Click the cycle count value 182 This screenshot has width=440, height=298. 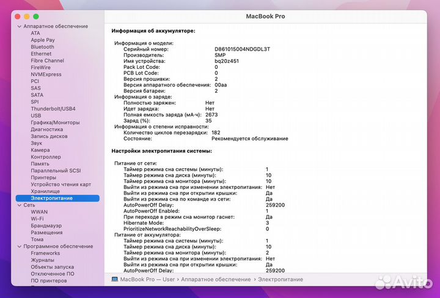(x=216, y=133)
